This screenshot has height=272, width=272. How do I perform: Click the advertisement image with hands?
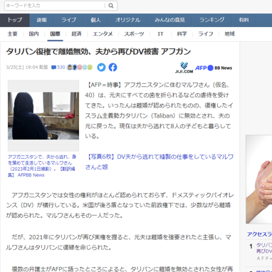coord(259,179)
